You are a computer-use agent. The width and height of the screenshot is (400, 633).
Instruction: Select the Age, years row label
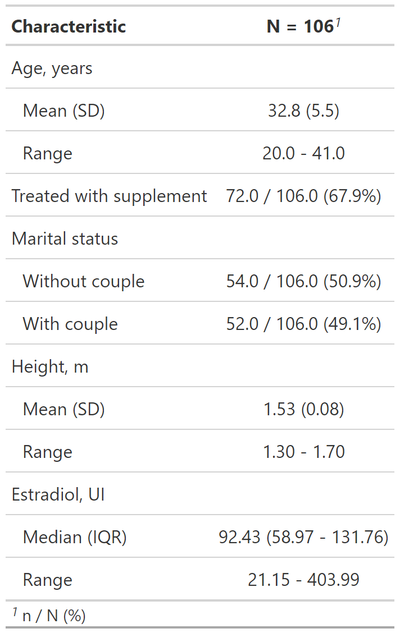pos(52,68)
